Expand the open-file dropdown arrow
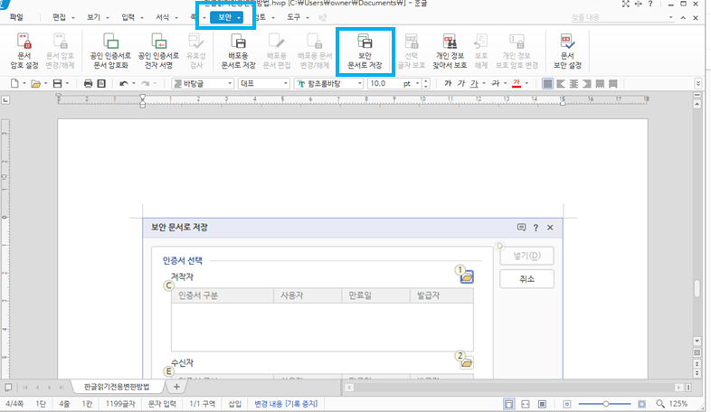 pyautogui.click(x=46, y=84)
